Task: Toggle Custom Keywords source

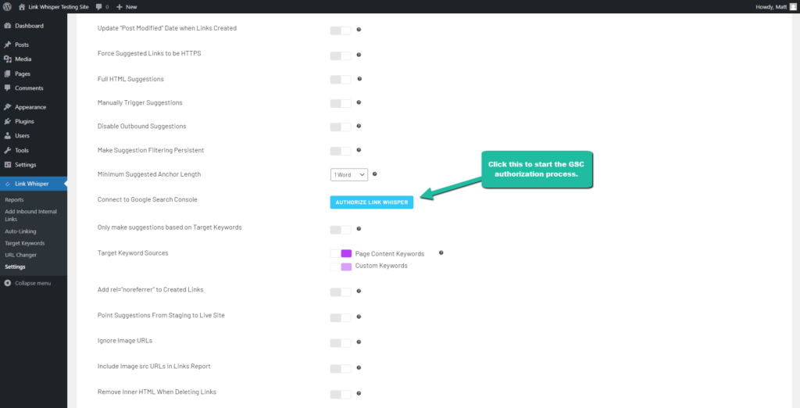Action: (341, 267)
